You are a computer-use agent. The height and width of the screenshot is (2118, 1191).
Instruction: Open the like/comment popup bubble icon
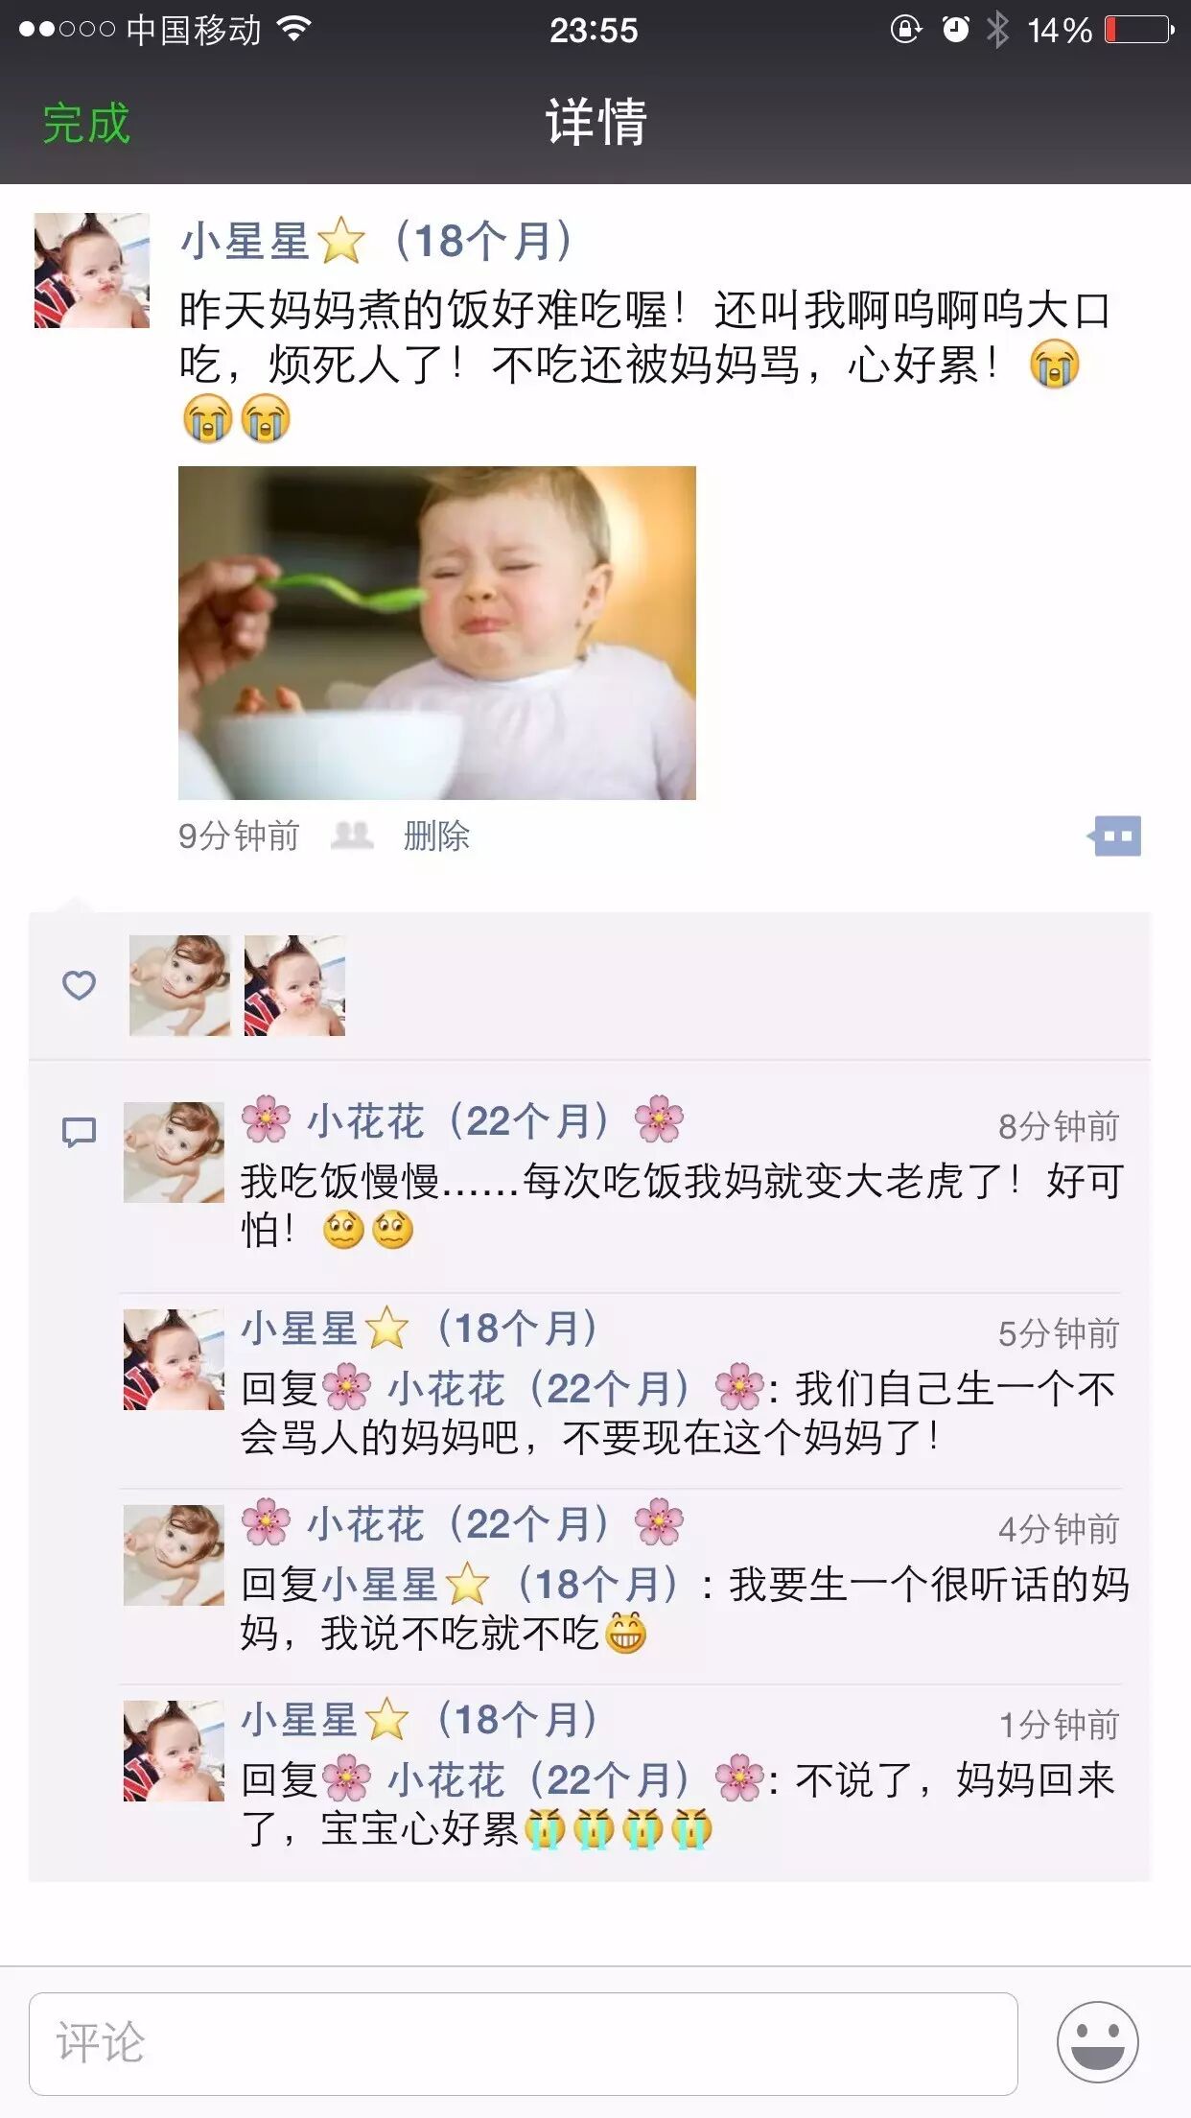[x=1114, y=835]
